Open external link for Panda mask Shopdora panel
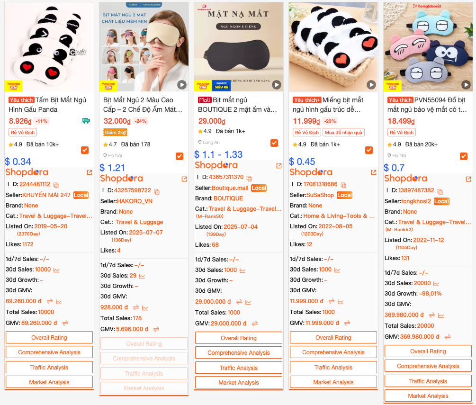Viewport: 476px width, 405px height. (x=90, y=172)
